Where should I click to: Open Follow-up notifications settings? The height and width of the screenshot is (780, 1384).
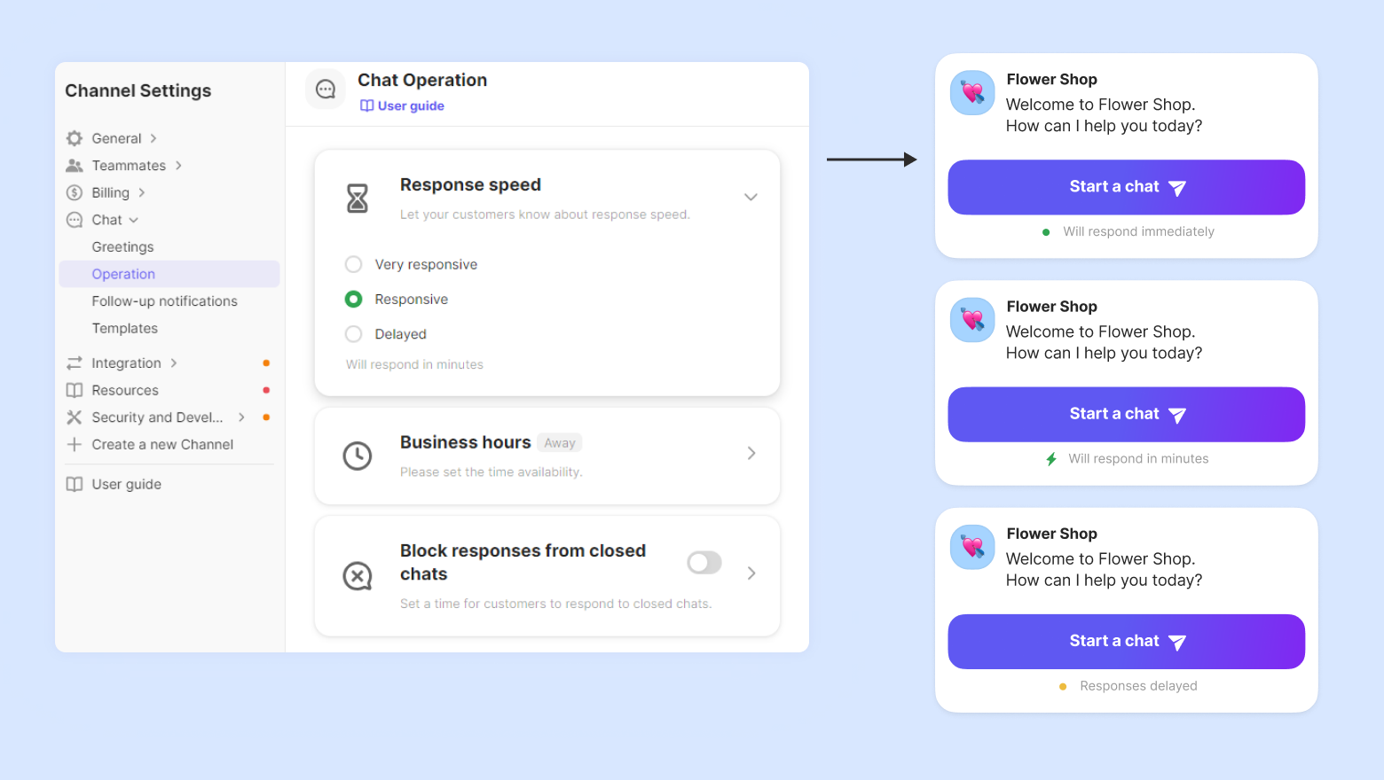(x=165, y=301)
